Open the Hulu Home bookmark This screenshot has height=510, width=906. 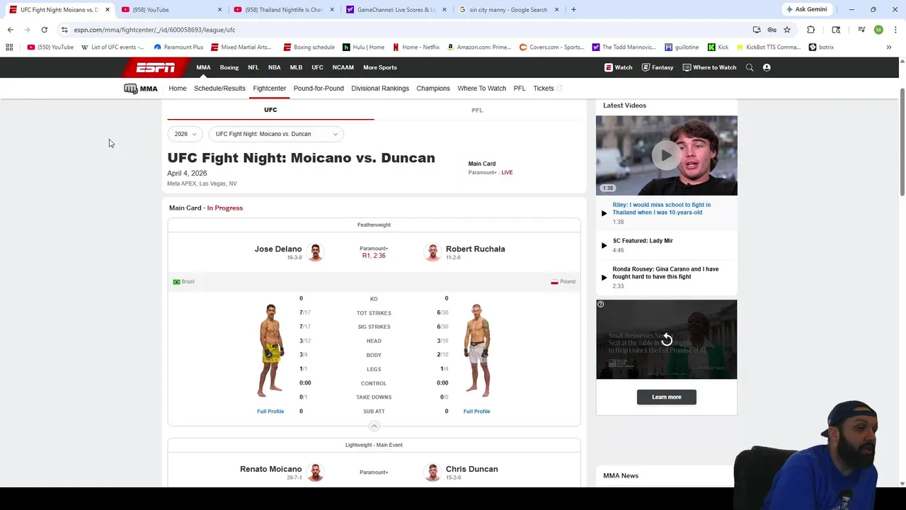click(364, 47)
